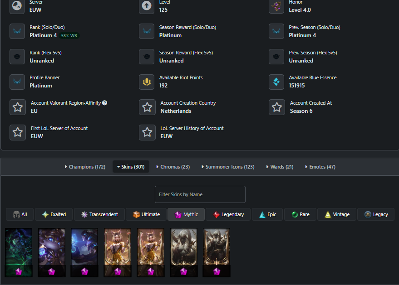This screenshot has width=399, height=285.
Task: Click the Server globe icon
Action: (17, 6)
